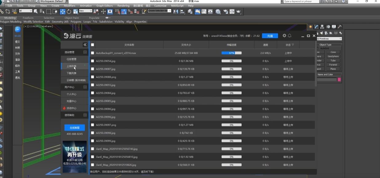380x178 pixels.
Task: Click the Mirror tool icon
Action: 176,12
